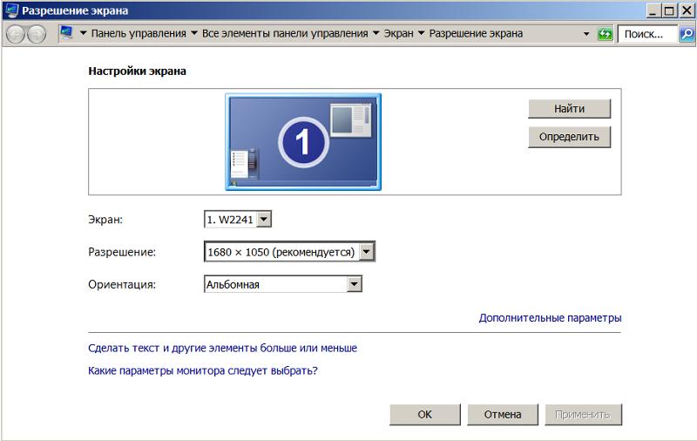Image resolution: width=697 pixels, height=441 pixels.
Task: Click the window title bar display icon
Action: tap(11, 10)
